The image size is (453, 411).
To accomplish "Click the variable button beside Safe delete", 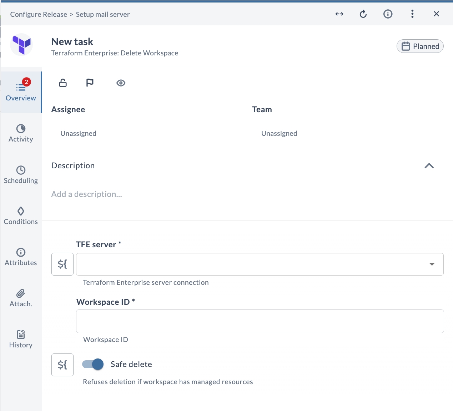I will [x=62, y=365].
